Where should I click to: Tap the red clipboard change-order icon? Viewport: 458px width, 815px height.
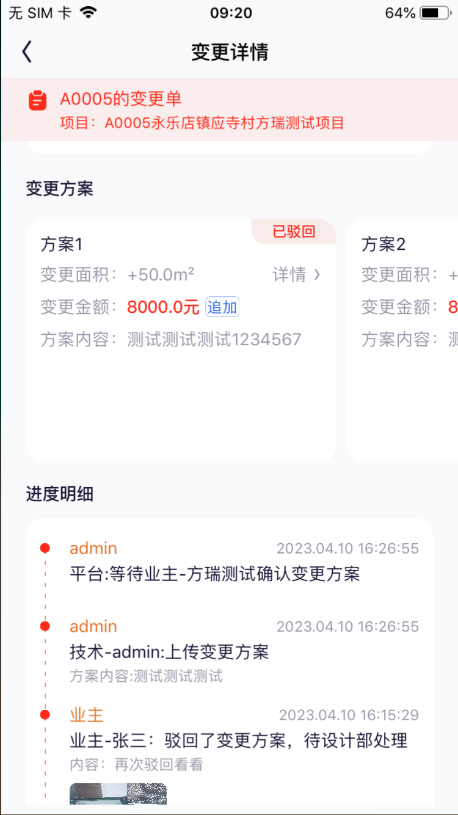coord(38,100)
